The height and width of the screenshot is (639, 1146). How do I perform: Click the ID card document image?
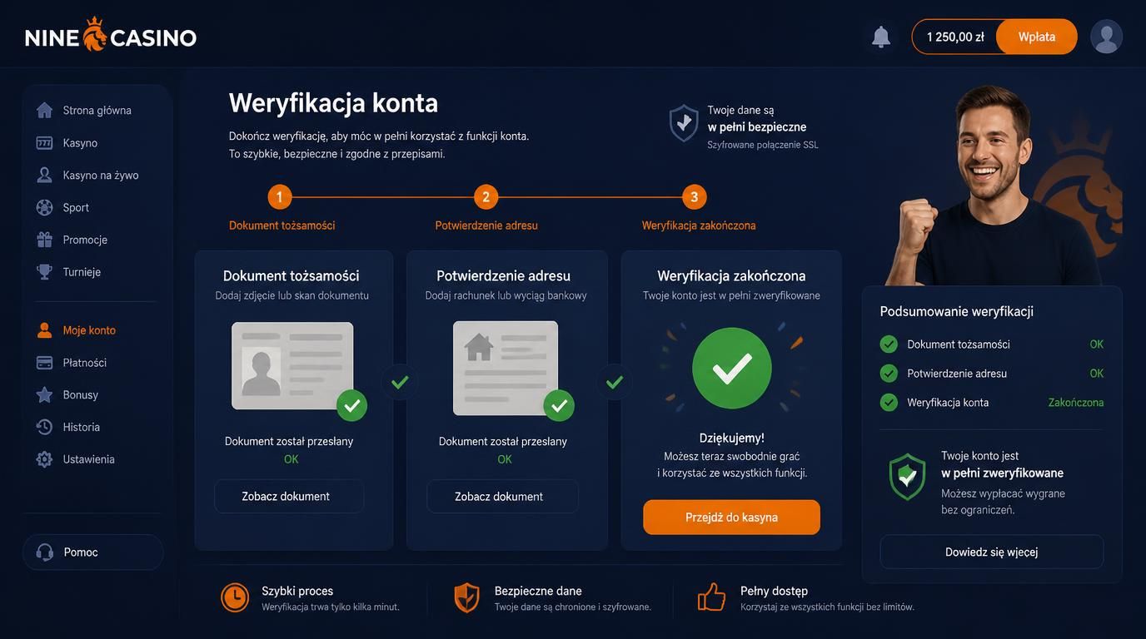(292, 366)
